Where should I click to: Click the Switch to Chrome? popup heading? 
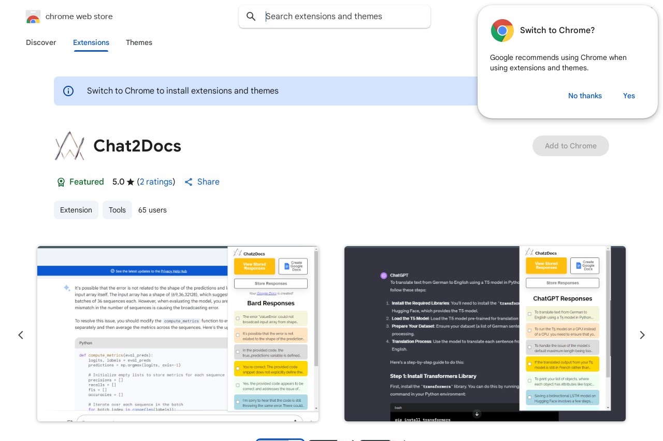tap(557, 31)
